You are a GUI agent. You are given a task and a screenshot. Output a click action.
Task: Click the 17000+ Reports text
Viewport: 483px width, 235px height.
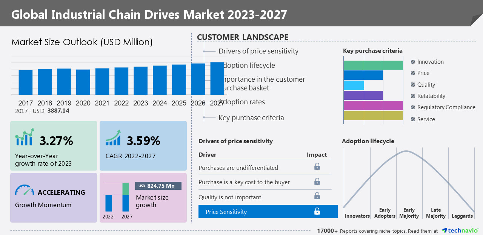(327, 231)
